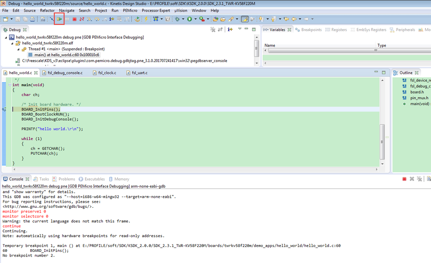Open dropdown next to External Tools icon

click(208, 19)
